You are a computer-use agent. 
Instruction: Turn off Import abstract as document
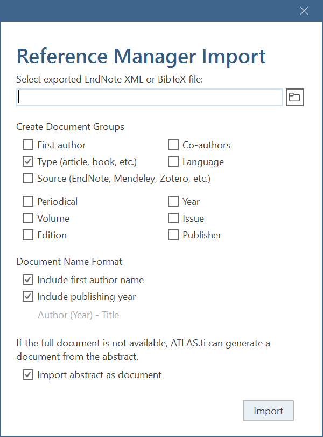pyautogui.click(x=28, y=374)
